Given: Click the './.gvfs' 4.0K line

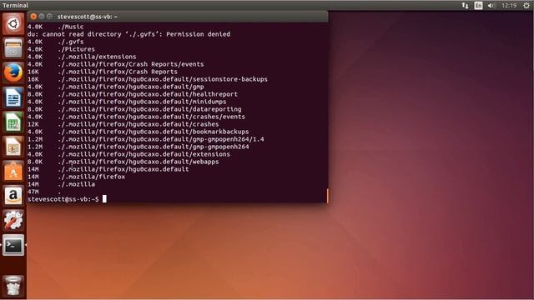Looking at the screenshot, I should point(56,42).
